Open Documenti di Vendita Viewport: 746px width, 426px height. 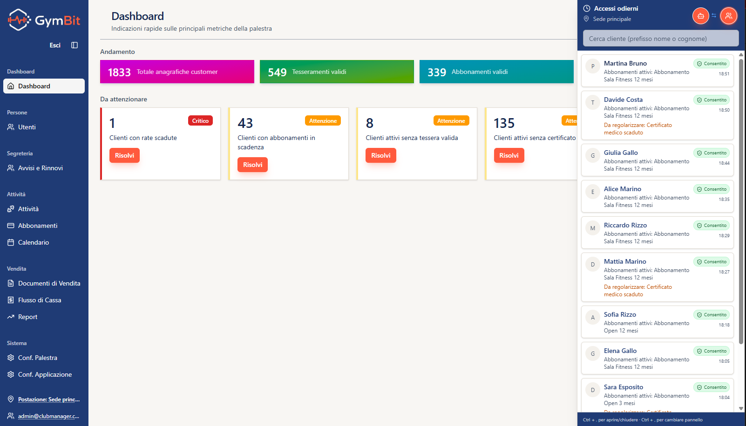coord(44,283)
